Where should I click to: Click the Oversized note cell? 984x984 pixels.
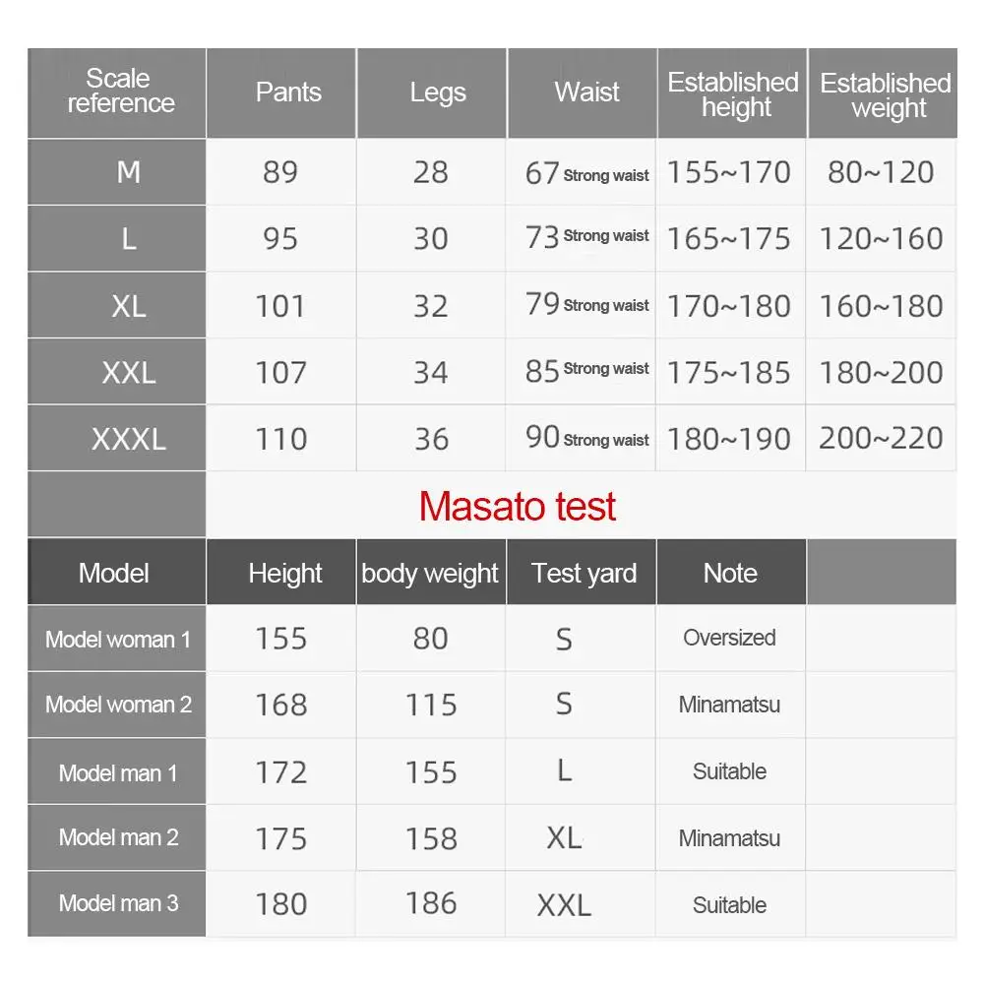pyautogui.click(x=729, y=638)
